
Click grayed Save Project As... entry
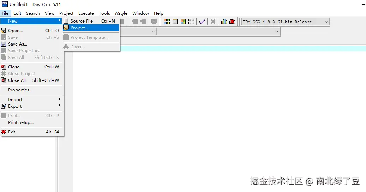31,50
